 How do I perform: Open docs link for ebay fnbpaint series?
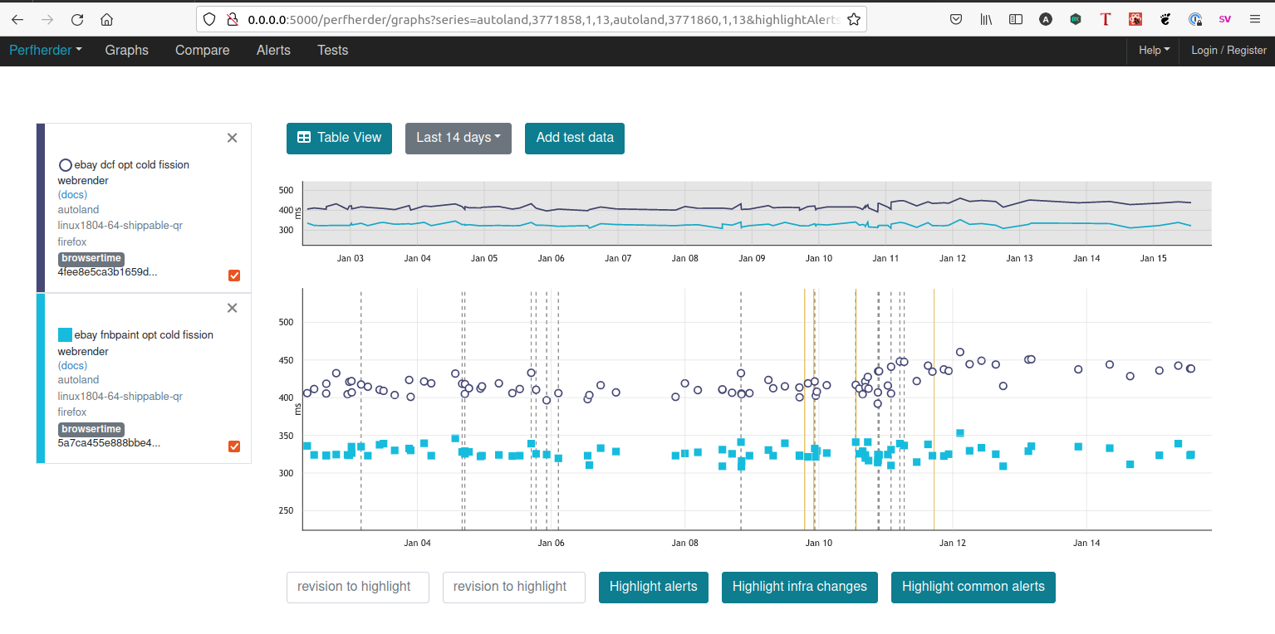tap(72, 366)
